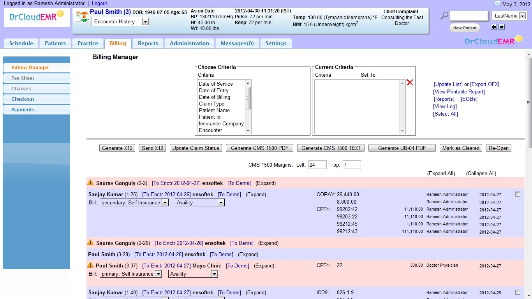Select Charges in the sidebar
532x299 pixels.
pyautogui.click(x=36, y=89)
